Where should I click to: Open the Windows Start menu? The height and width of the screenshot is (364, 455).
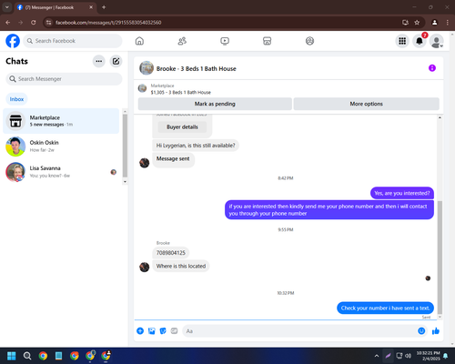[x=12, y=356]
